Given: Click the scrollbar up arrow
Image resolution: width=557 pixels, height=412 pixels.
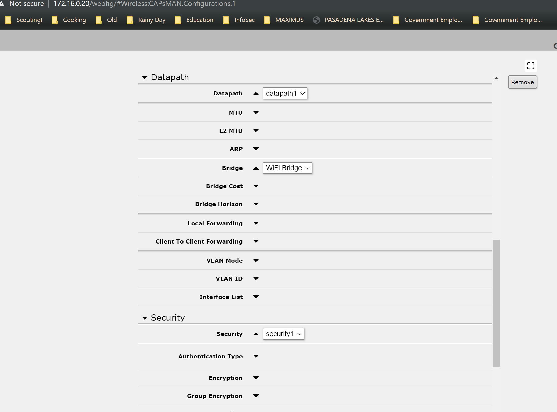Looking at the screenshot, I should click(496, 78).
